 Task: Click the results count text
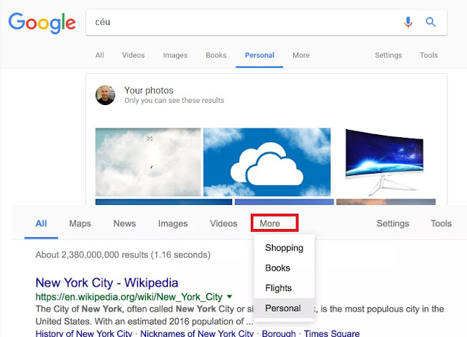[123, 255]
